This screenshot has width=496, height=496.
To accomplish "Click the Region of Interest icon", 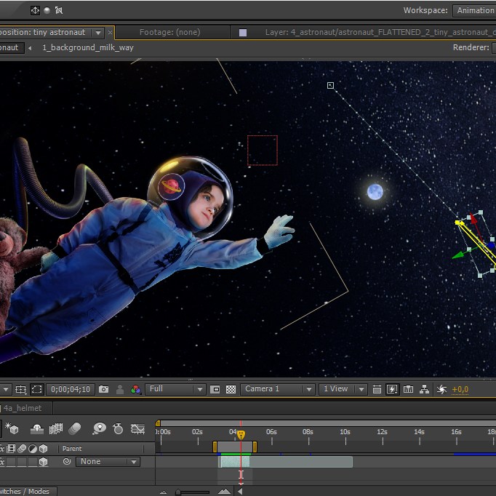I will point(215,390).
